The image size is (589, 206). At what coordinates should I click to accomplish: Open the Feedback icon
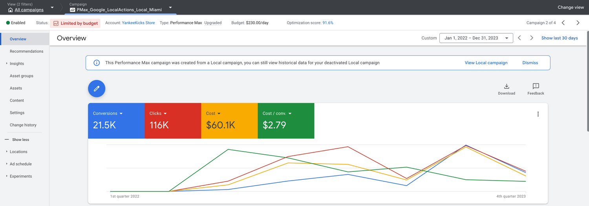536,89
